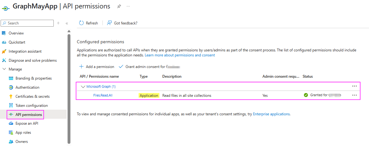The width and height of the screenshot is (369, 146).
Task: Click the Granted for status text
Action: tap(319, 95)
